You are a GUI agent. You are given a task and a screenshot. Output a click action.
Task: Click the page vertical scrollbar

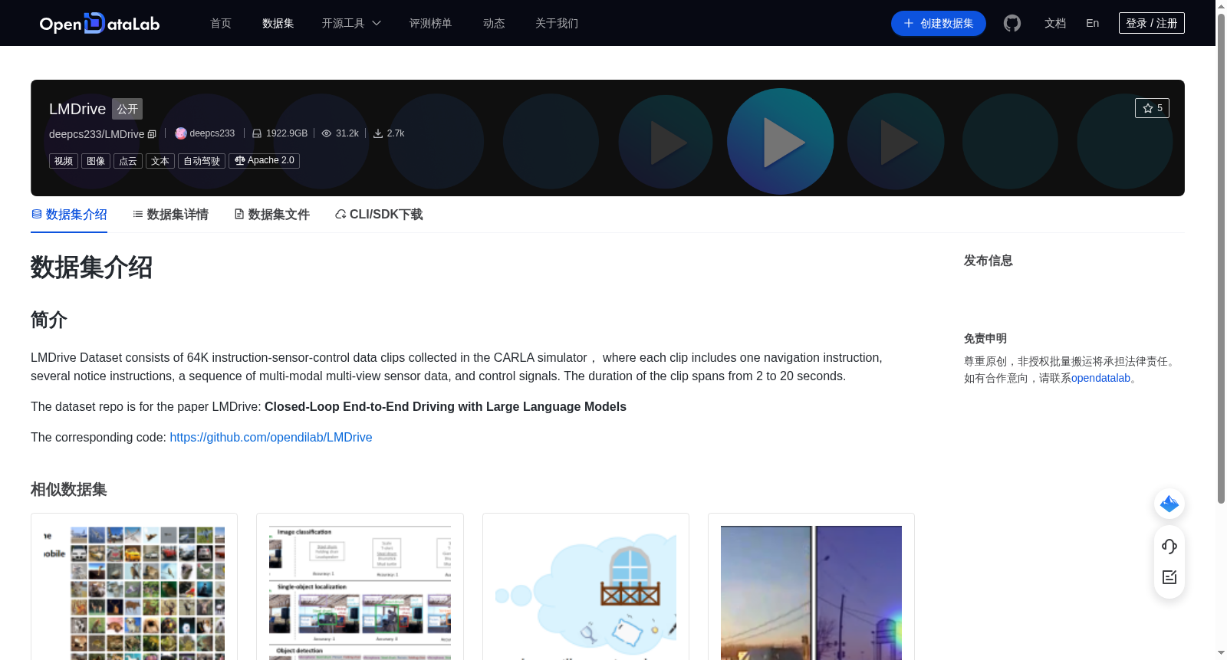click(x=1221, y=257)
